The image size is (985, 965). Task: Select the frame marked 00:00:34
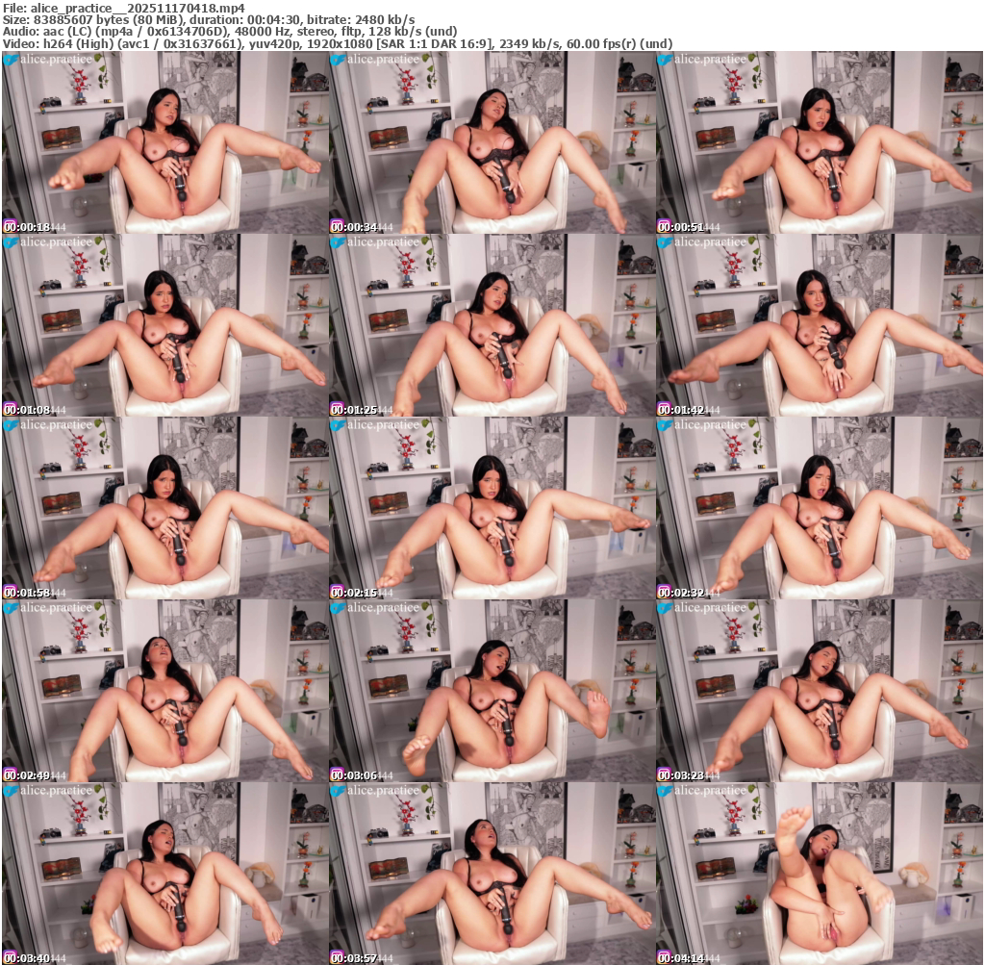492,142
